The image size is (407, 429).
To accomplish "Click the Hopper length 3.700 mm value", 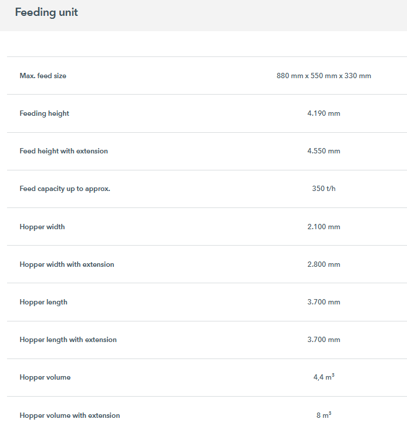I will tap(324, 302).
